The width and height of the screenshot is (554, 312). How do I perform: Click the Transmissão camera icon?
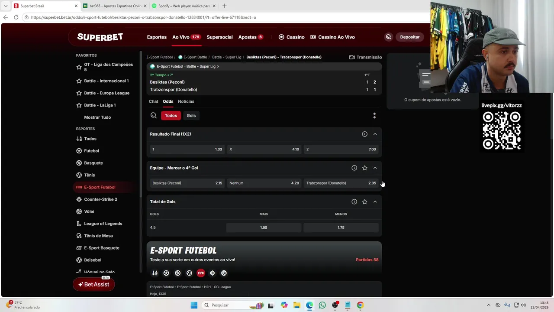[352, 57]
